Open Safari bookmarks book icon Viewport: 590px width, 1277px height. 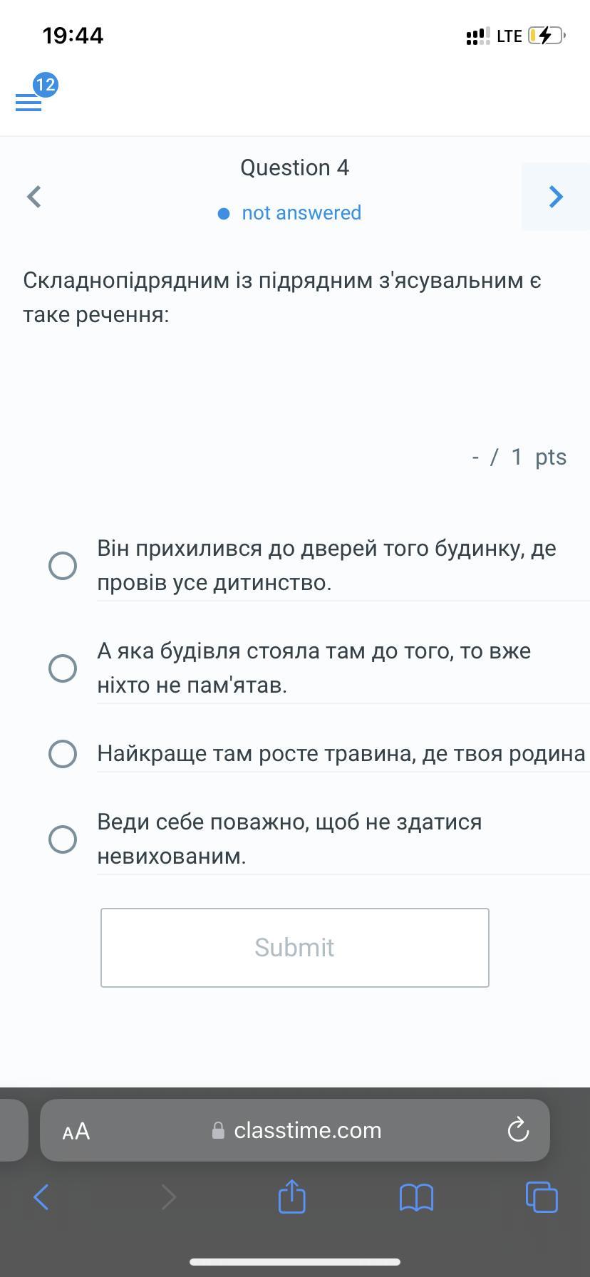(x=416, y=1197)
